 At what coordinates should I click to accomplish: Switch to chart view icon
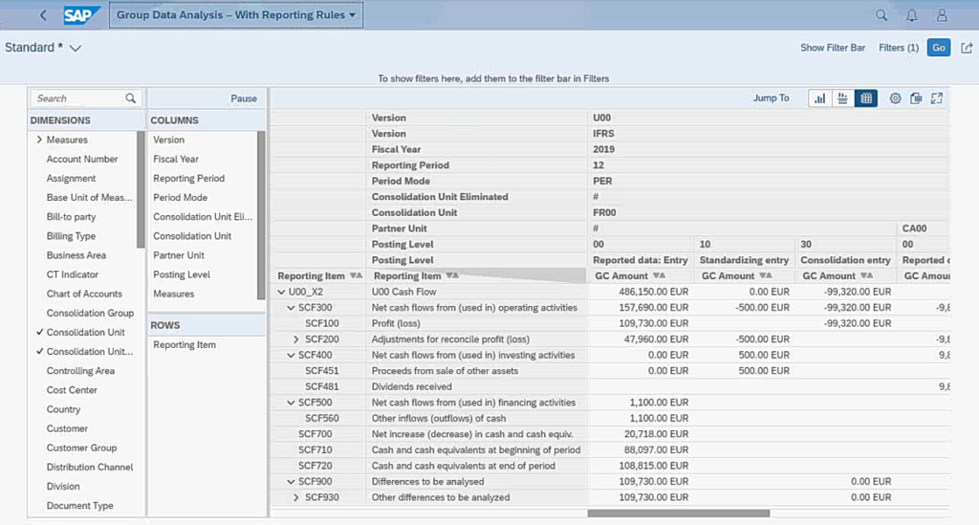819,98
